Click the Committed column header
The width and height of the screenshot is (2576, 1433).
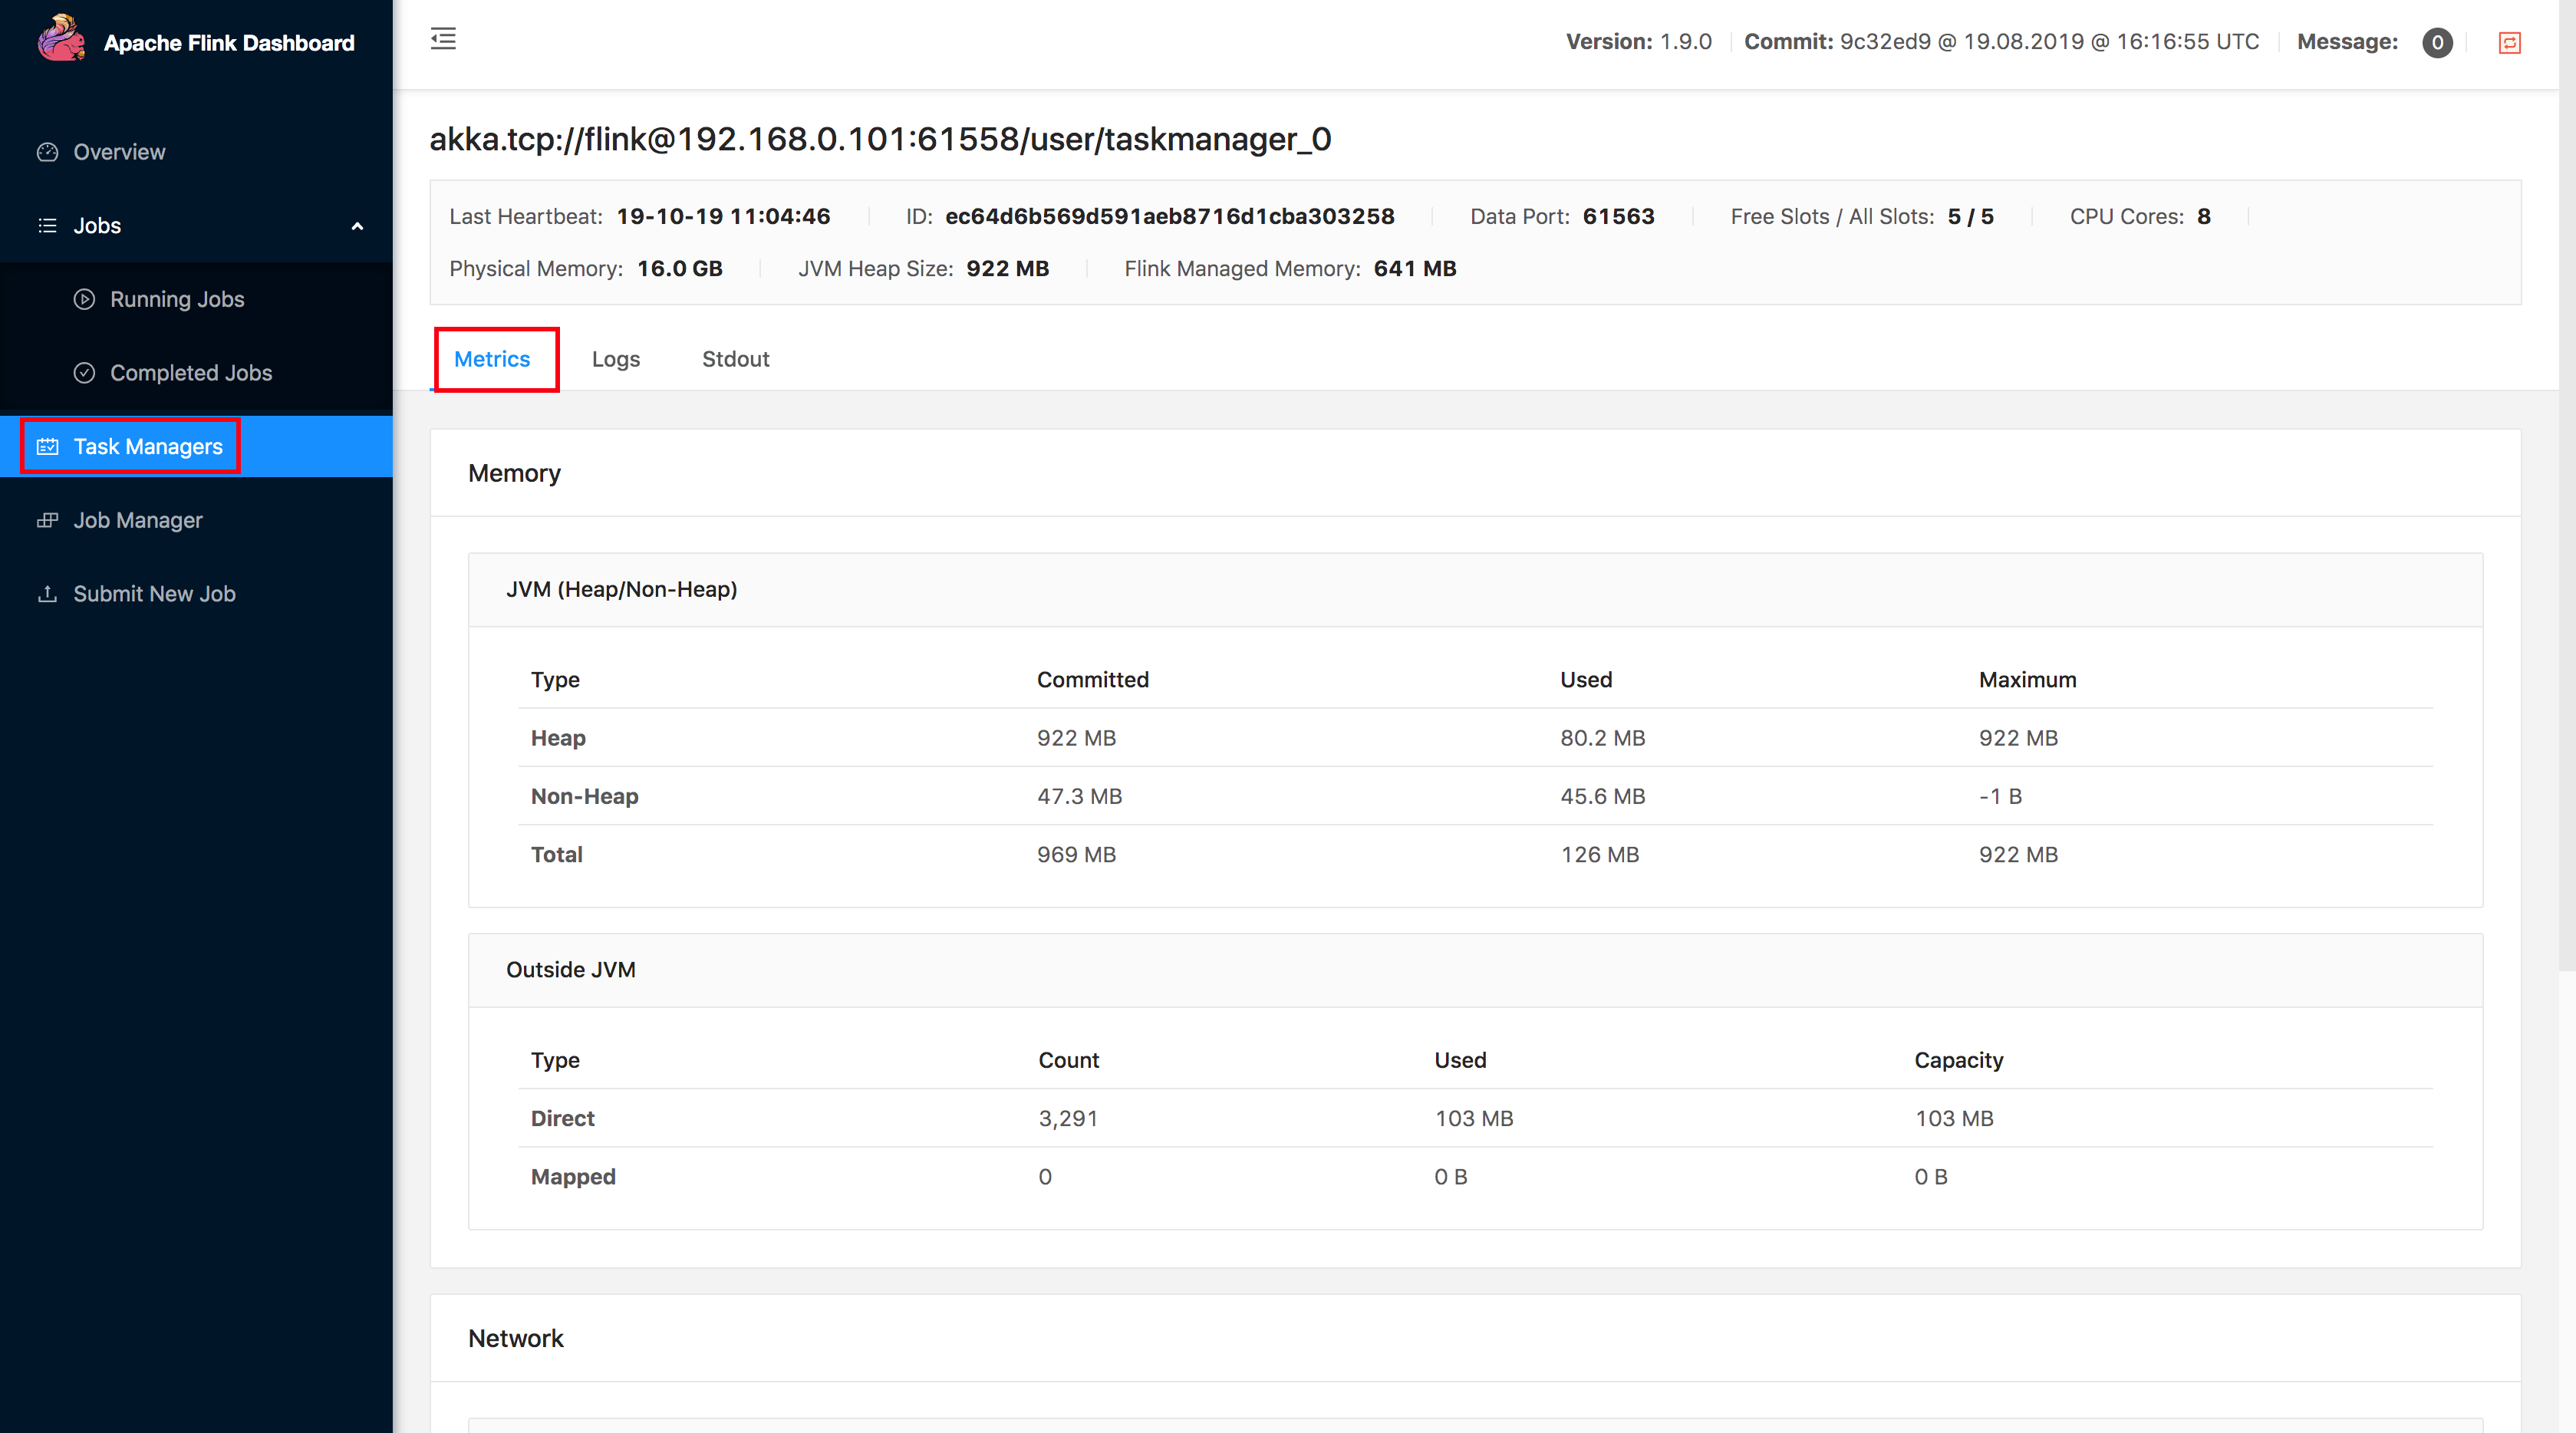[x=1093, y=680]
